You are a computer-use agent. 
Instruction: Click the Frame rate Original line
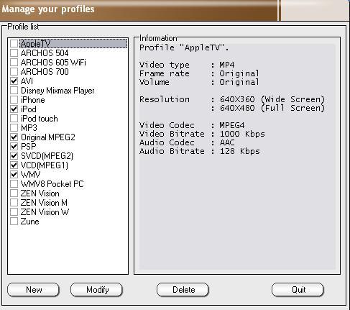point(199,73)
